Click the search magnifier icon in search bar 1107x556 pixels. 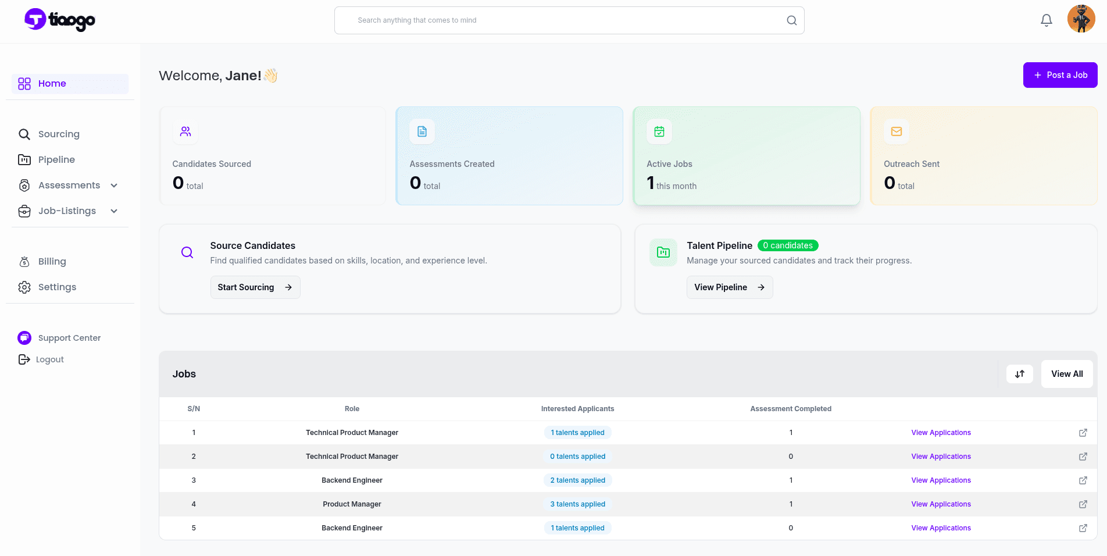[x=791, y=20]
